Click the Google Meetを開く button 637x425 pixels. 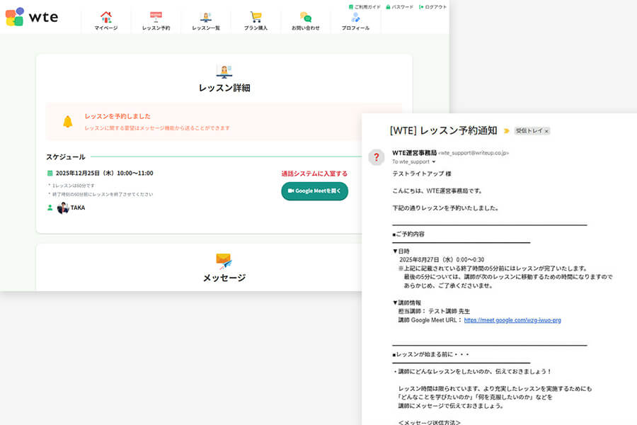click(x=314, y=191)
